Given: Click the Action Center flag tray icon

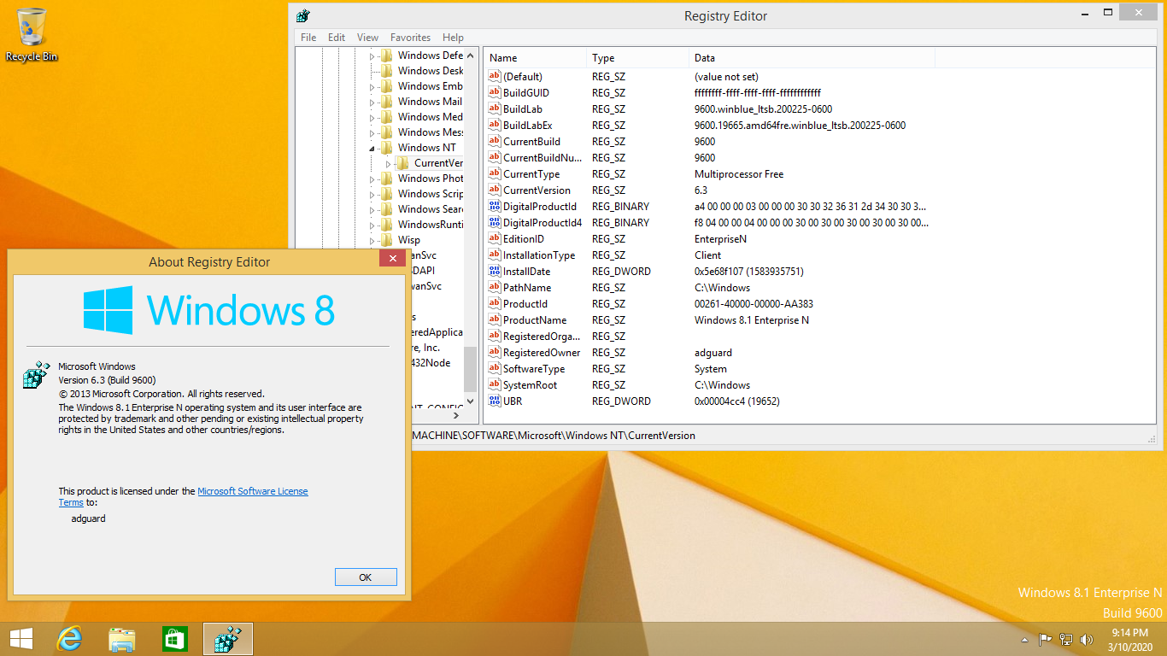Looking at the screenshot, I should click(x=1045, y=639).
